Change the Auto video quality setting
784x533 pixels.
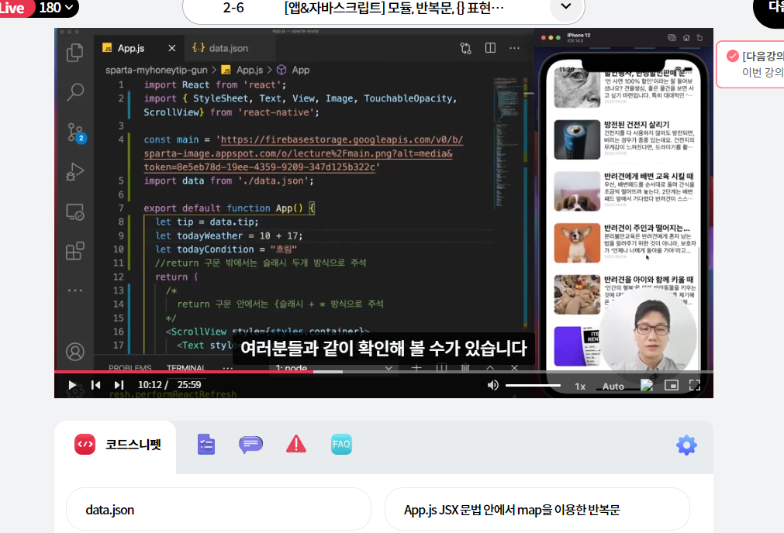613,386
